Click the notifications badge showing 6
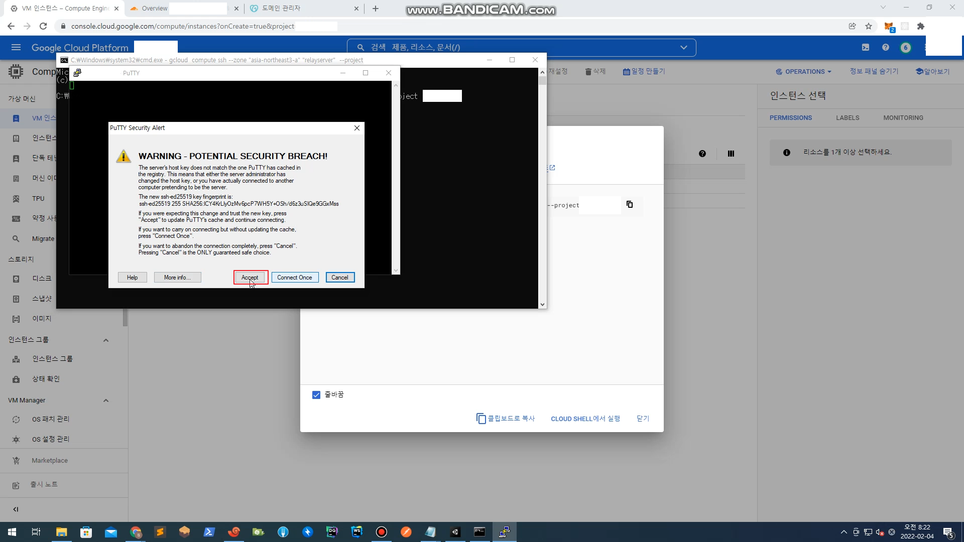The height and width of the screenshot is (542, 964). [906, 47]
